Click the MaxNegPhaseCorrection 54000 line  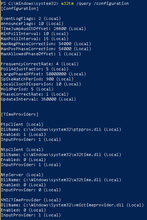46,44
